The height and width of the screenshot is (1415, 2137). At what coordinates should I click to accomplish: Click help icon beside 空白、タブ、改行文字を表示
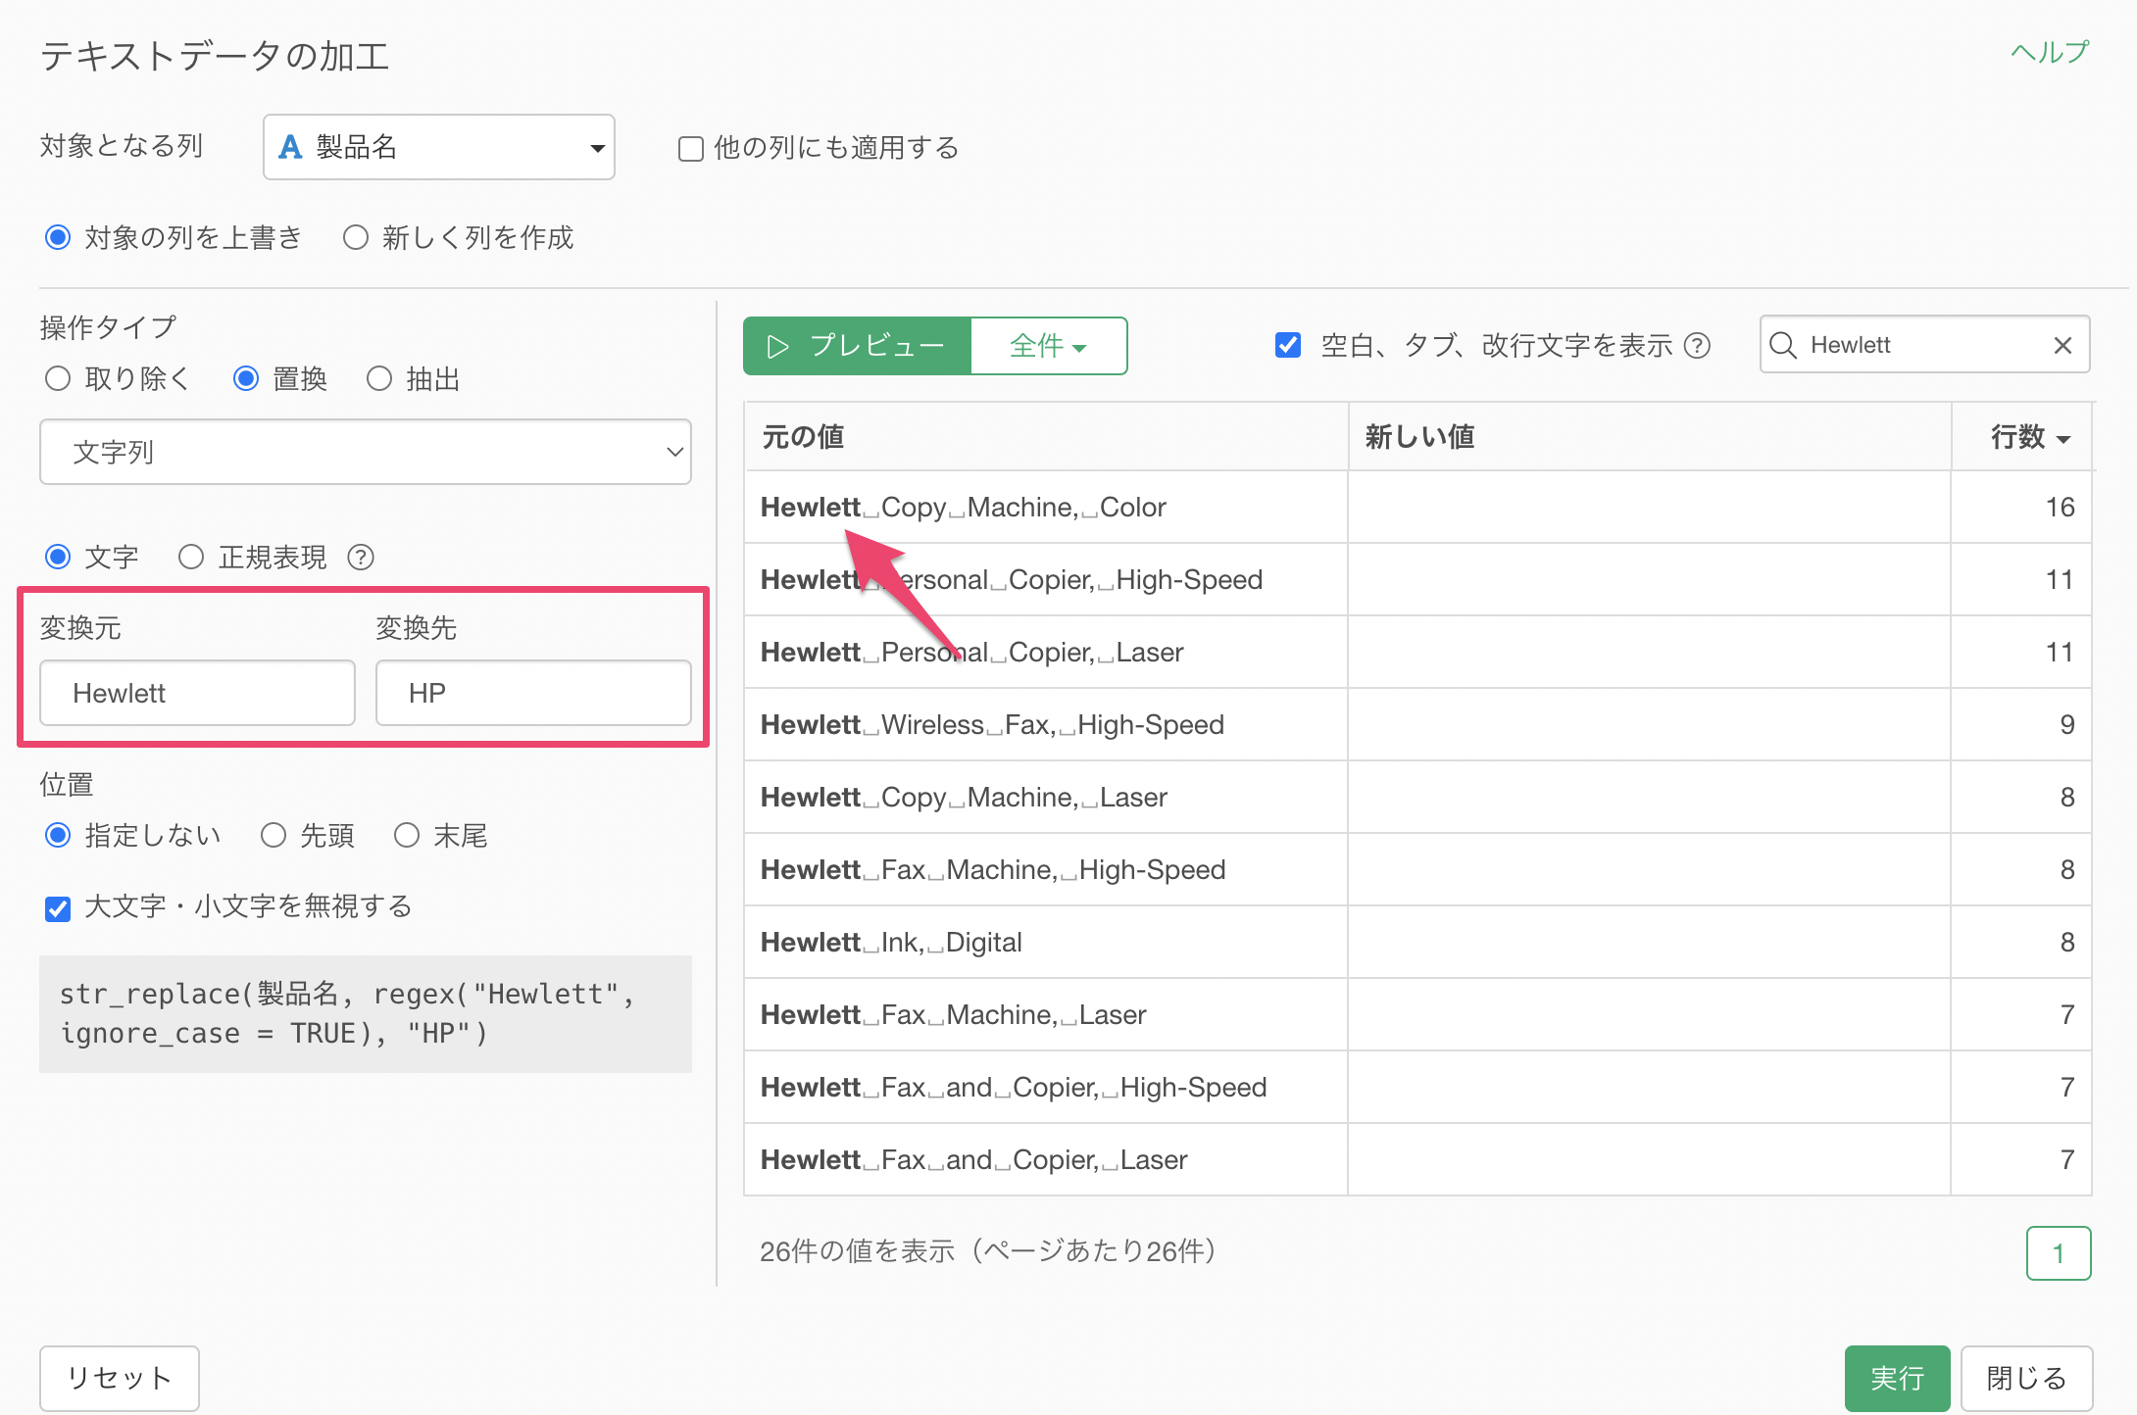click(x=1697, y=346)
